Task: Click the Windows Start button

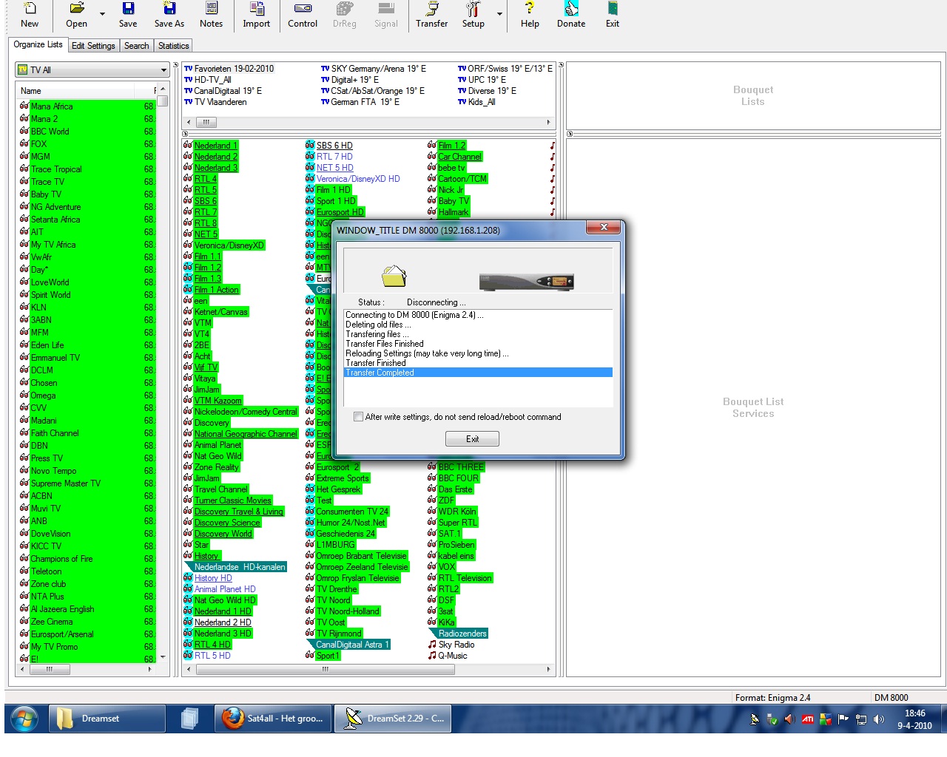Action: [24, 718]
